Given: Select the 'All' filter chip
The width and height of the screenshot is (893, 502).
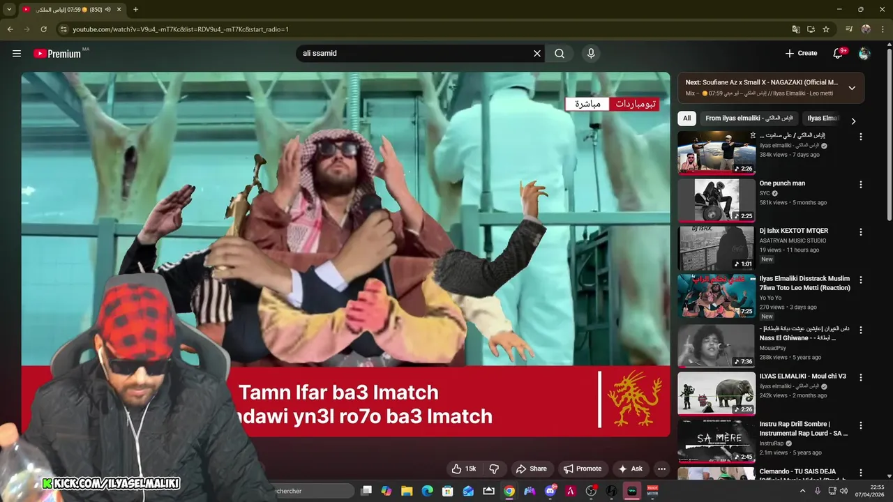Looking at the screenshot, I should (687, 119).
